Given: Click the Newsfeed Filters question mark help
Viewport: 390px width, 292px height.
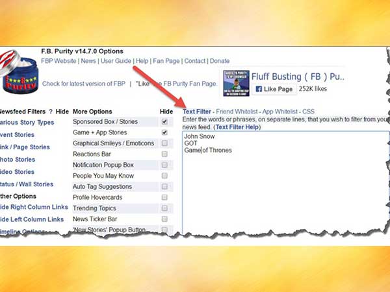Looking at the screenshot, I should (x=51, y=112).
